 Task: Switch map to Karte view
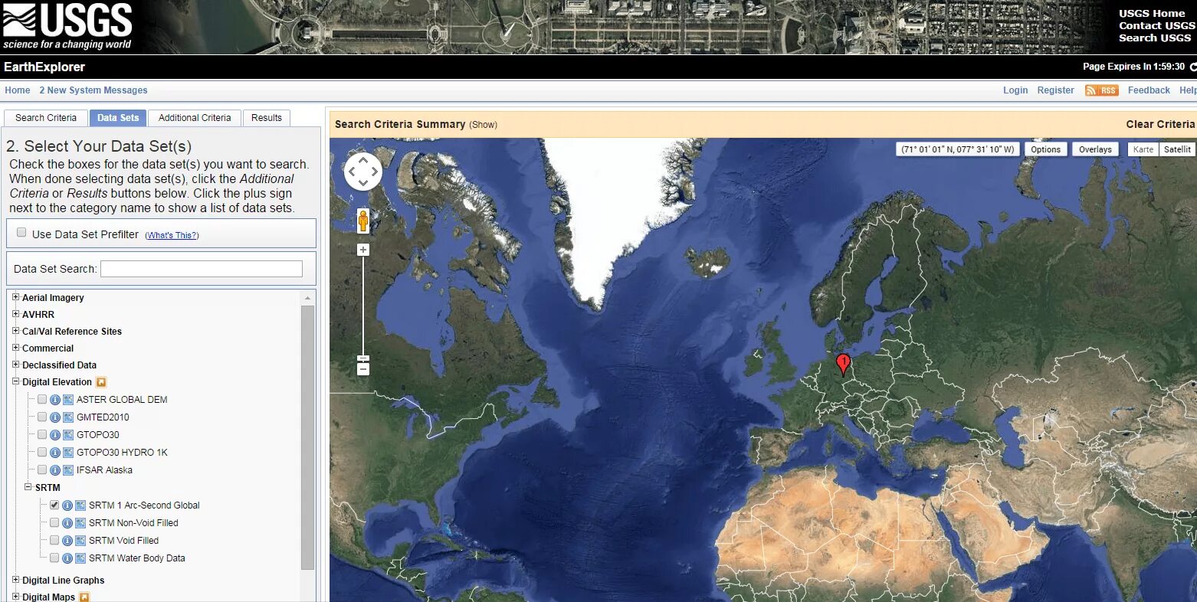point(1143,149)
